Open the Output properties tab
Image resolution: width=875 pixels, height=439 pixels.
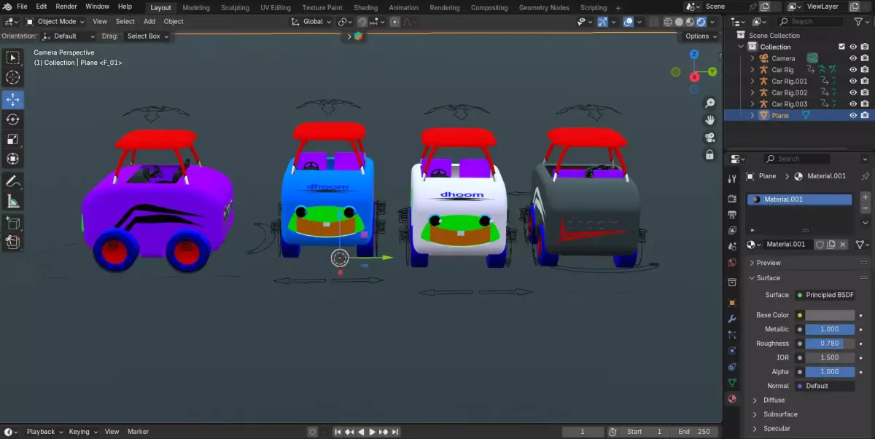(x=732, y=215)
